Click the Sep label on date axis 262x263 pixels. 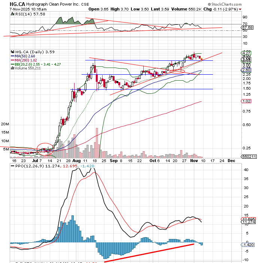(x=114, y=161)
